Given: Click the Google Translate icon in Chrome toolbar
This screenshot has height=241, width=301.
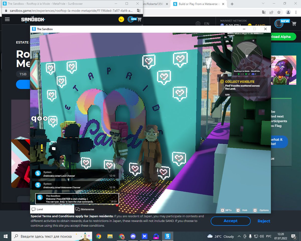Looking at the screenshot, I should click(x=264, y=12).
